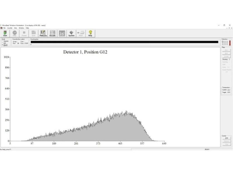Click the black counting time progress bar

[125, 42]
